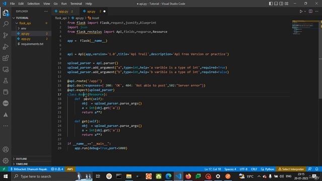
Task: Open the View menu
Action: tap(46, 4)
